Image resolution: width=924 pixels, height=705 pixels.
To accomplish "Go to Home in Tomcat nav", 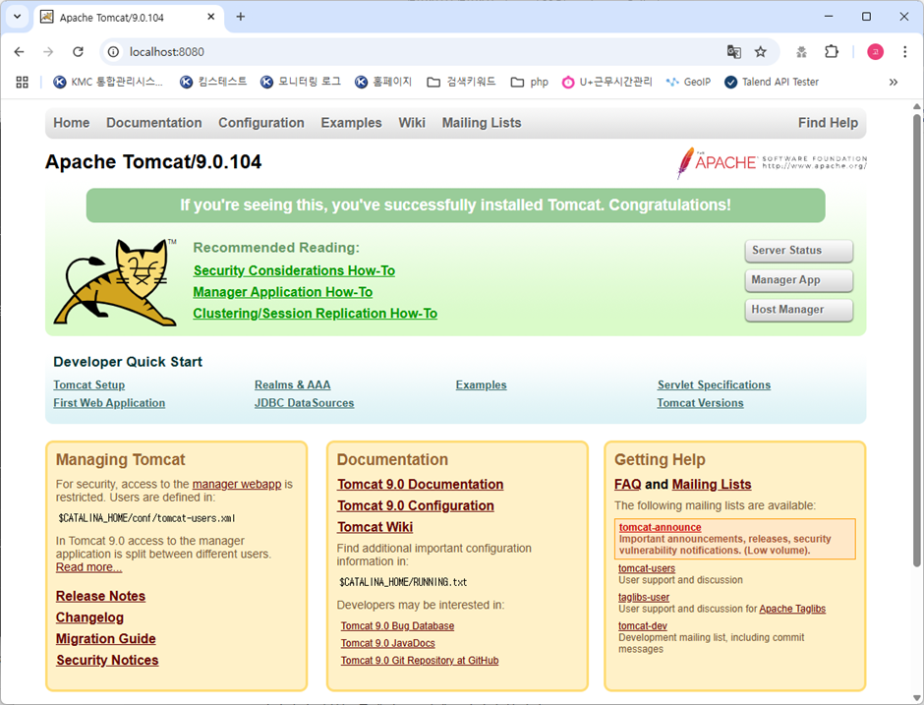I will pyautogui.click(x=72, y=123).
